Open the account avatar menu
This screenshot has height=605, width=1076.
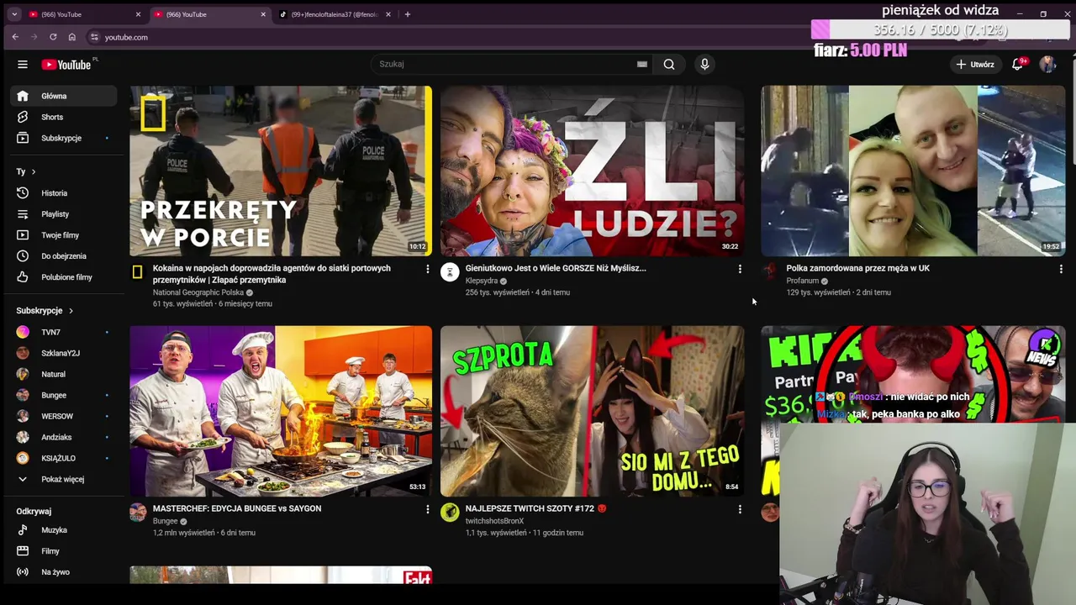coord(1047,64)
